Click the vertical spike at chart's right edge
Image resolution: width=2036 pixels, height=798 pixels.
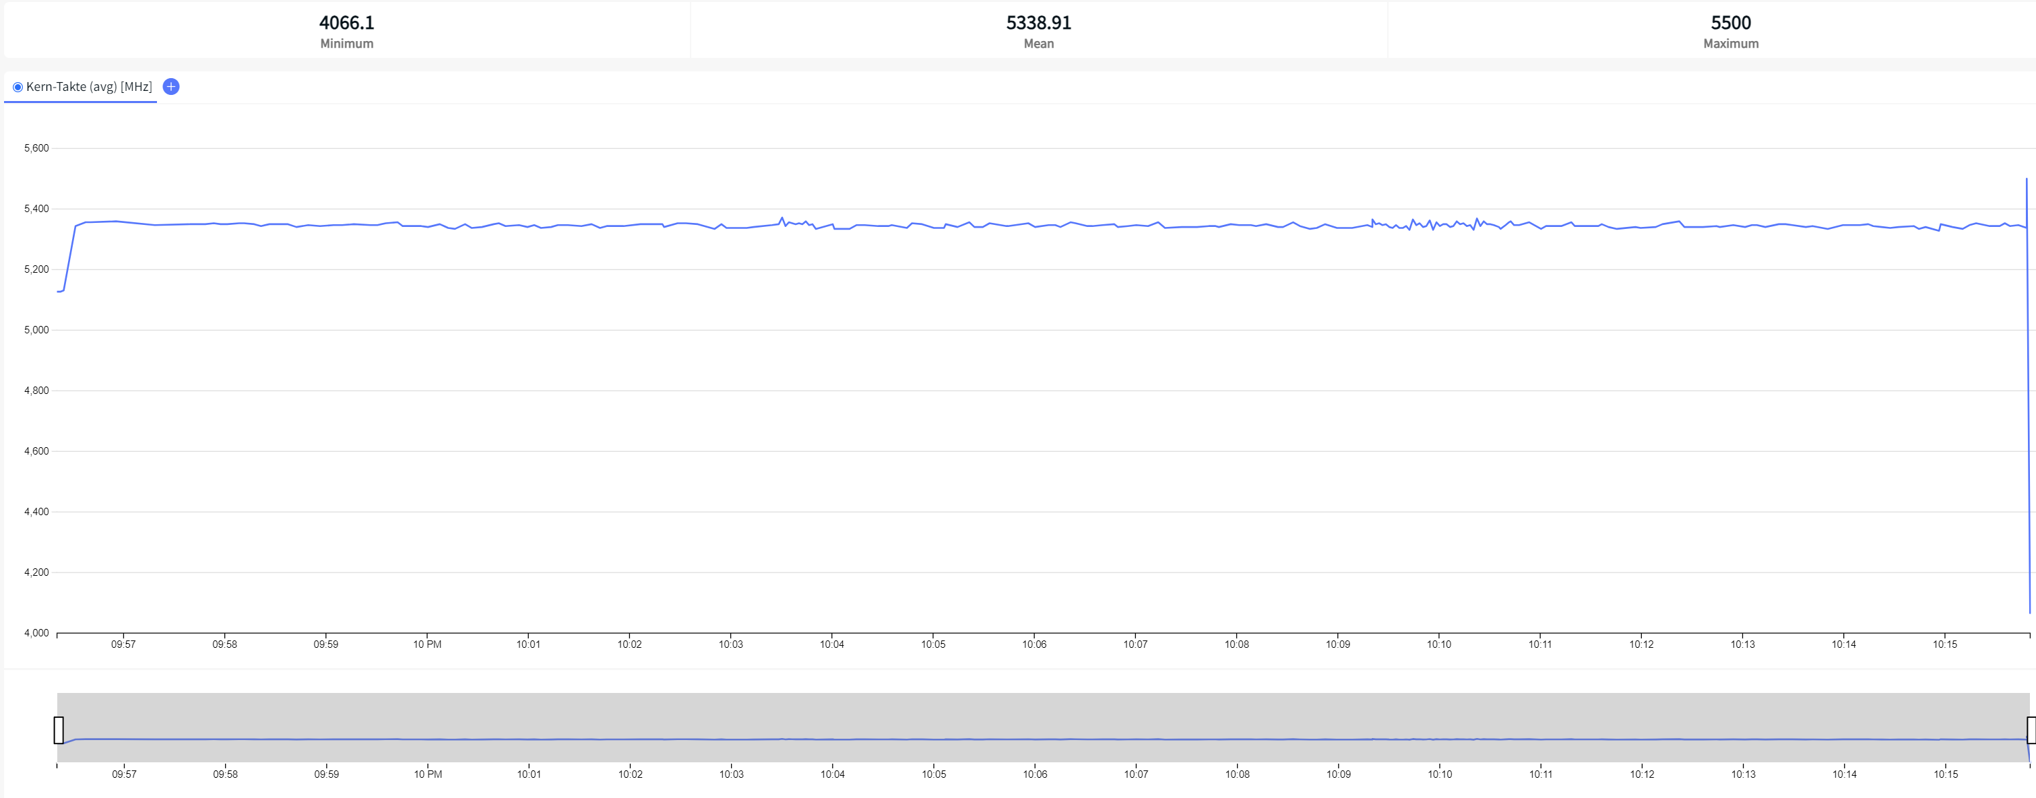[x=2028, y=395]
